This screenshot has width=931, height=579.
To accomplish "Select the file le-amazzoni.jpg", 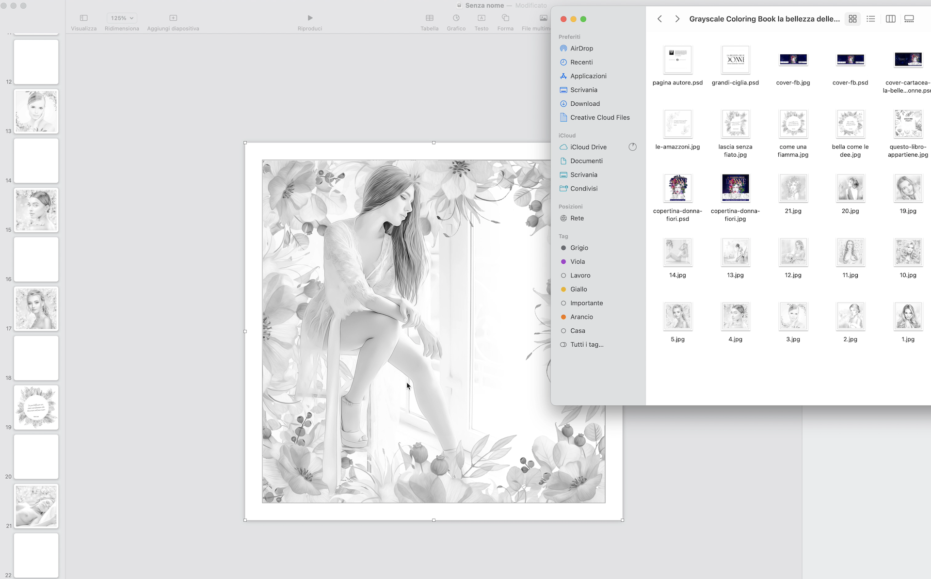I will pos(677,124).
